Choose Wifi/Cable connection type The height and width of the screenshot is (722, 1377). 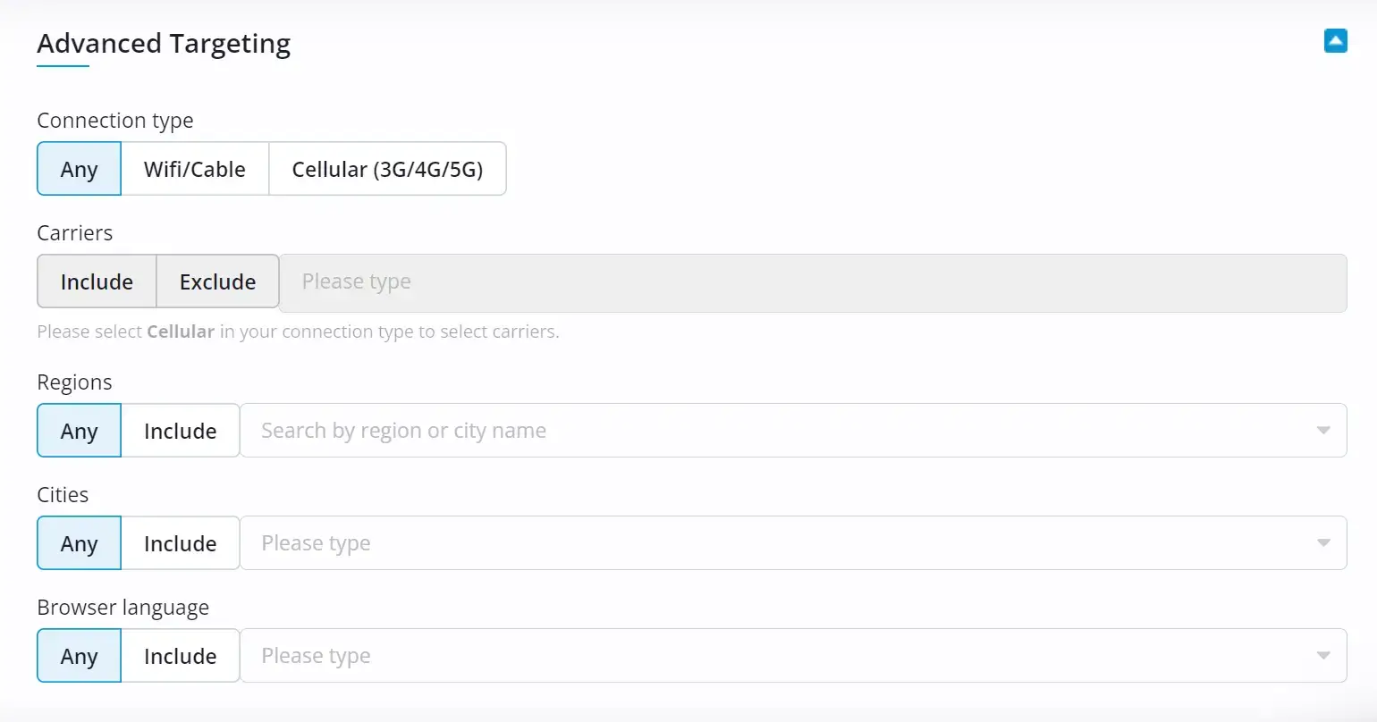point(194,169)
